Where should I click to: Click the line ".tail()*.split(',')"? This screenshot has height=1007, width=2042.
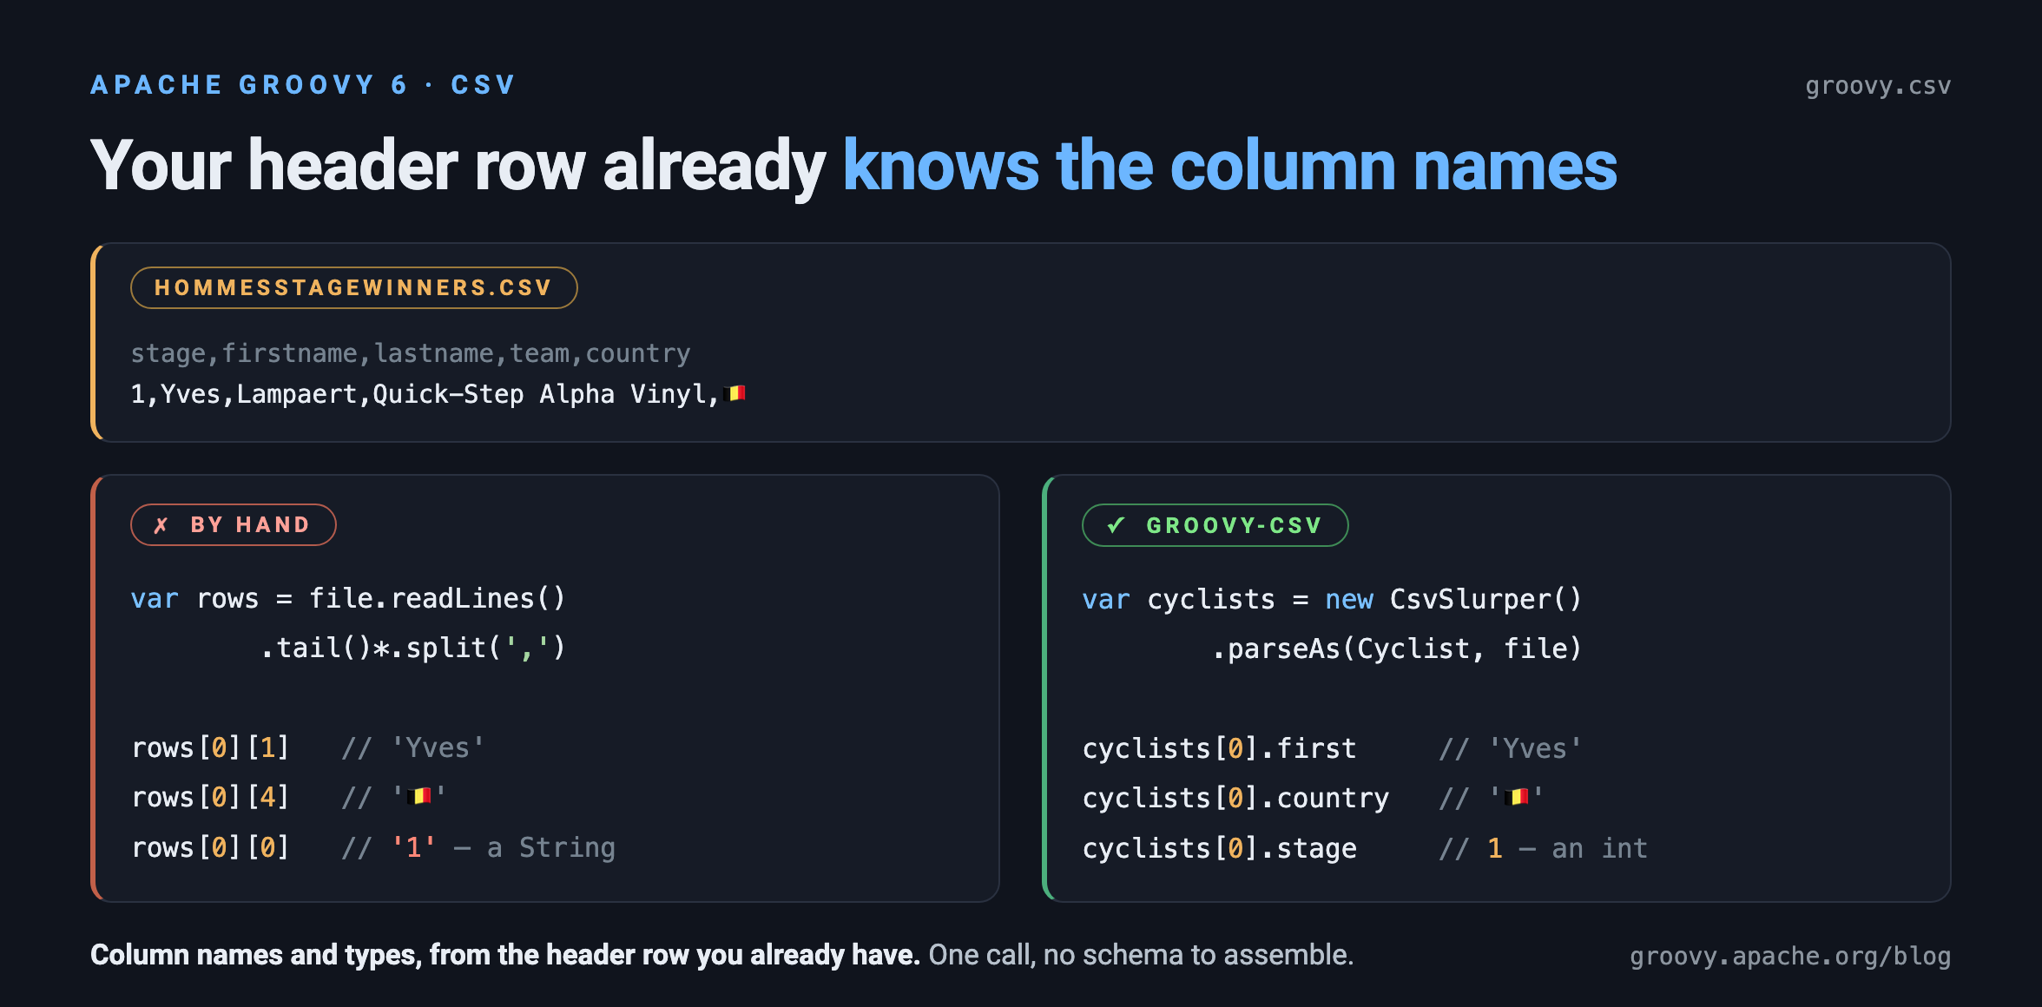tap(412, 648)
